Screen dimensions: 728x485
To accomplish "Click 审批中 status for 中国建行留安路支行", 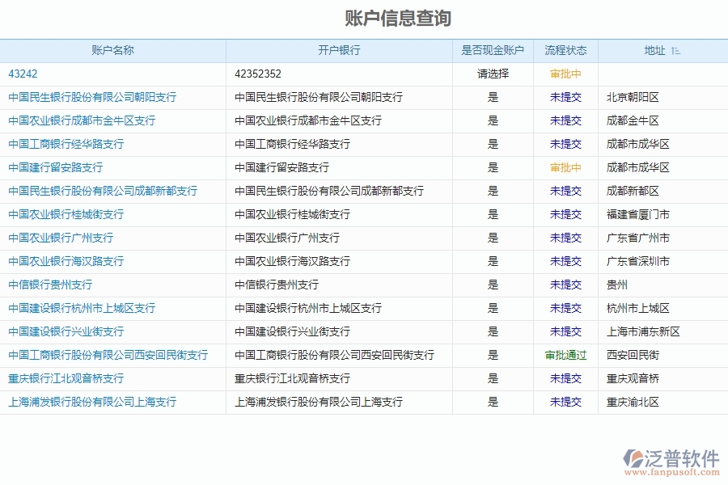I will 565,167.
